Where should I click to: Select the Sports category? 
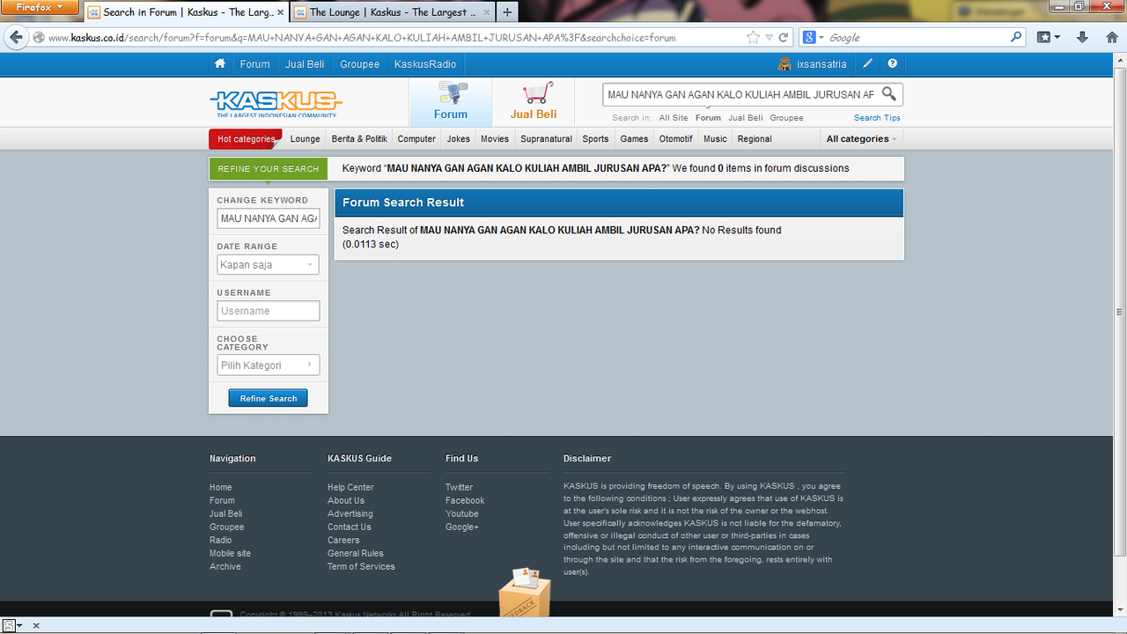[595, 138]
